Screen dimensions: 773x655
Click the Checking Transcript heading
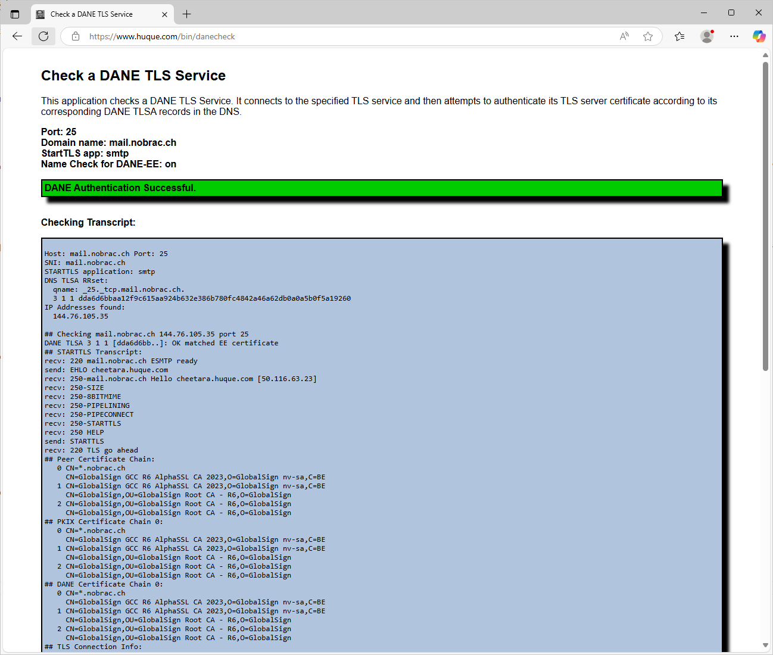click(x=88, y=222)
